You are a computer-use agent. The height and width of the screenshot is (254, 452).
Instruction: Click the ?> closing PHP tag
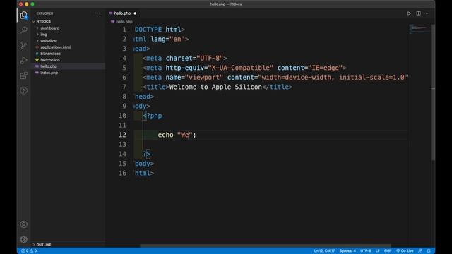click(x=146, y=154)
